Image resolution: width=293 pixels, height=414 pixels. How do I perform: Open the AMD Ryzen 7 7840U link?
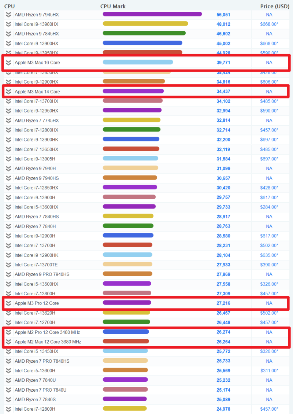[x=35, y=380]
